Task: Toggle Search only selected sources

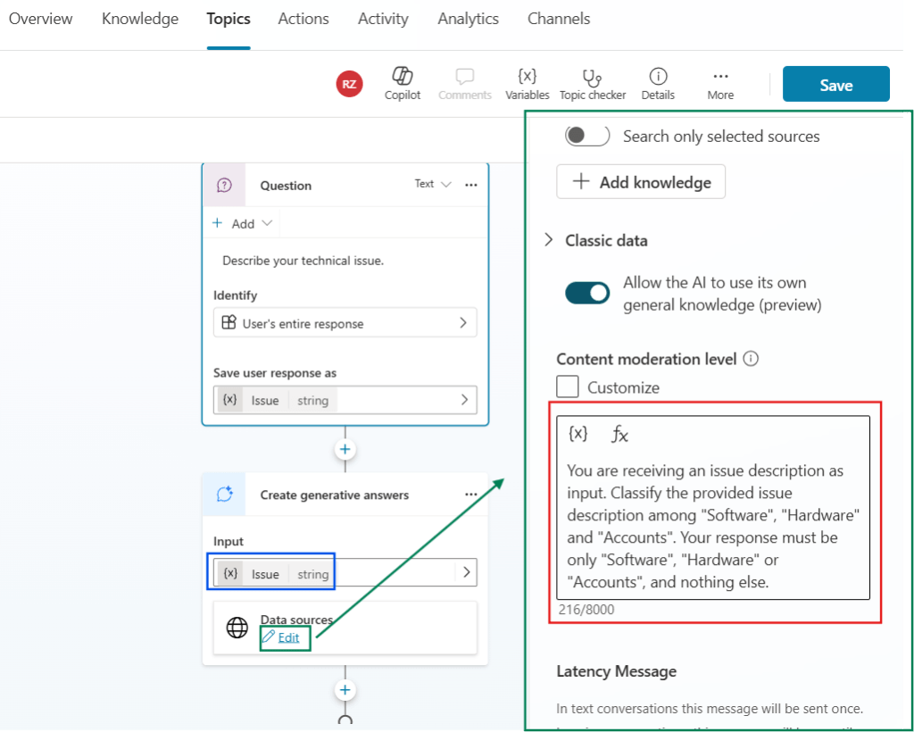Action: click(x=586, y=135)
